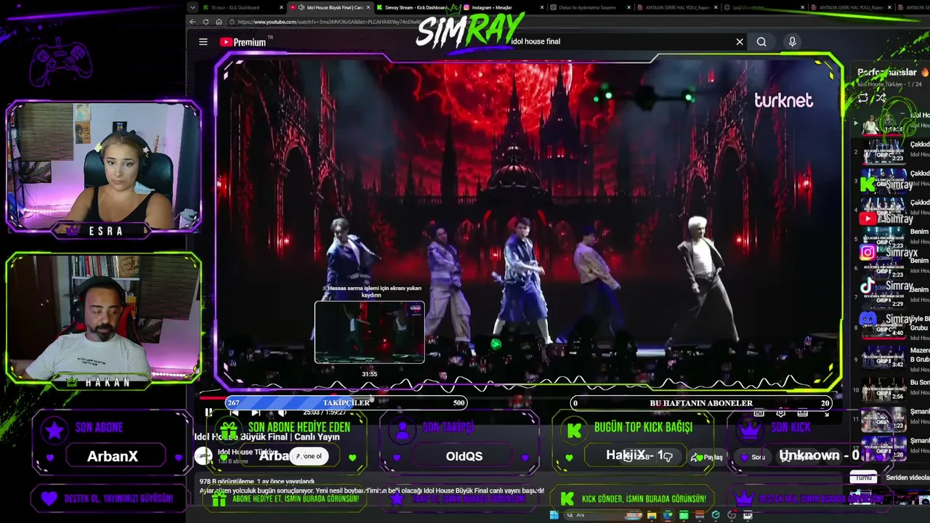
Task: Toggle playlist loop in the Performanslar panel
Action: 863,98
